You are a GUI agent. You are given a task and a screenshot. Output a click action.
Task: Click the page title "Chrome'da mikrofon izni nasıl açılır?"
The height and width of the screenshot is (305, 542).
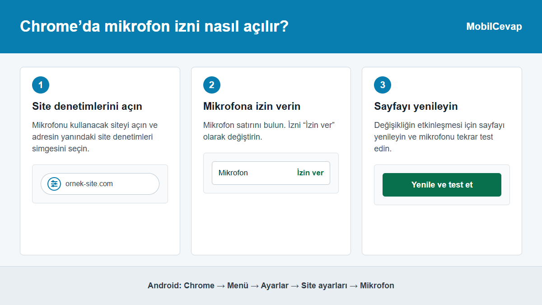pos(154,26)
